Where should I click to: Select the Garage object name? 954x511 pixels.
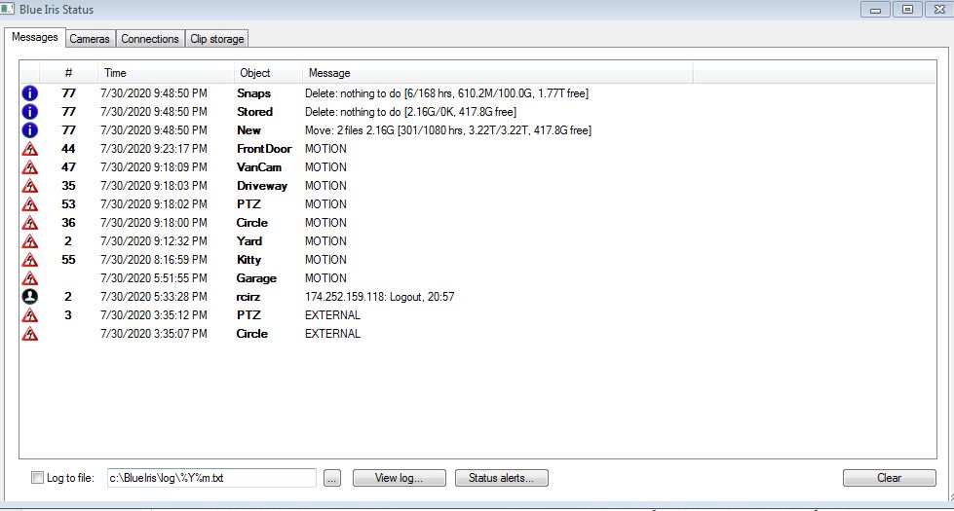pos(256,278)
